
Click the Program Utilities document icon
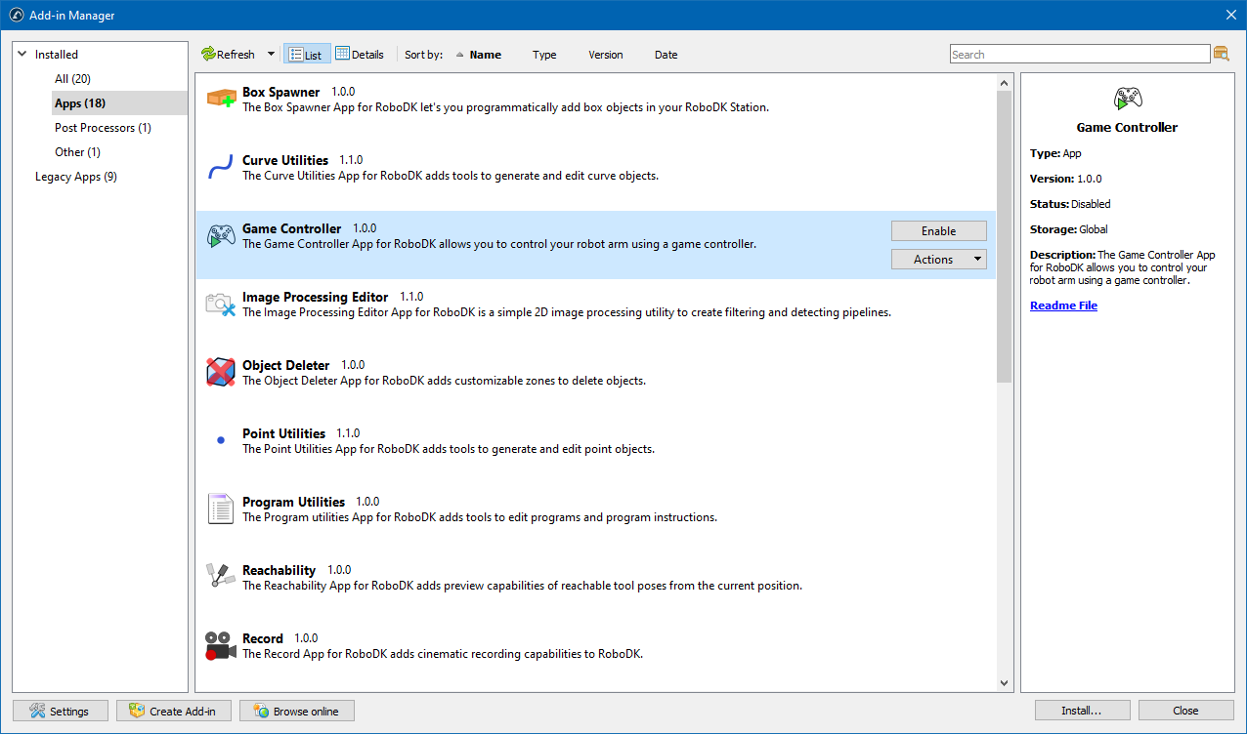click(221, 510)
